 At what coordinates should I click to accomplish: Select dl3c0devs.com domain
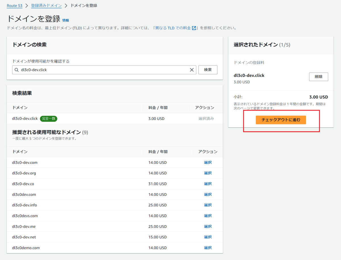pyautogui.click(x=208, y=216)
